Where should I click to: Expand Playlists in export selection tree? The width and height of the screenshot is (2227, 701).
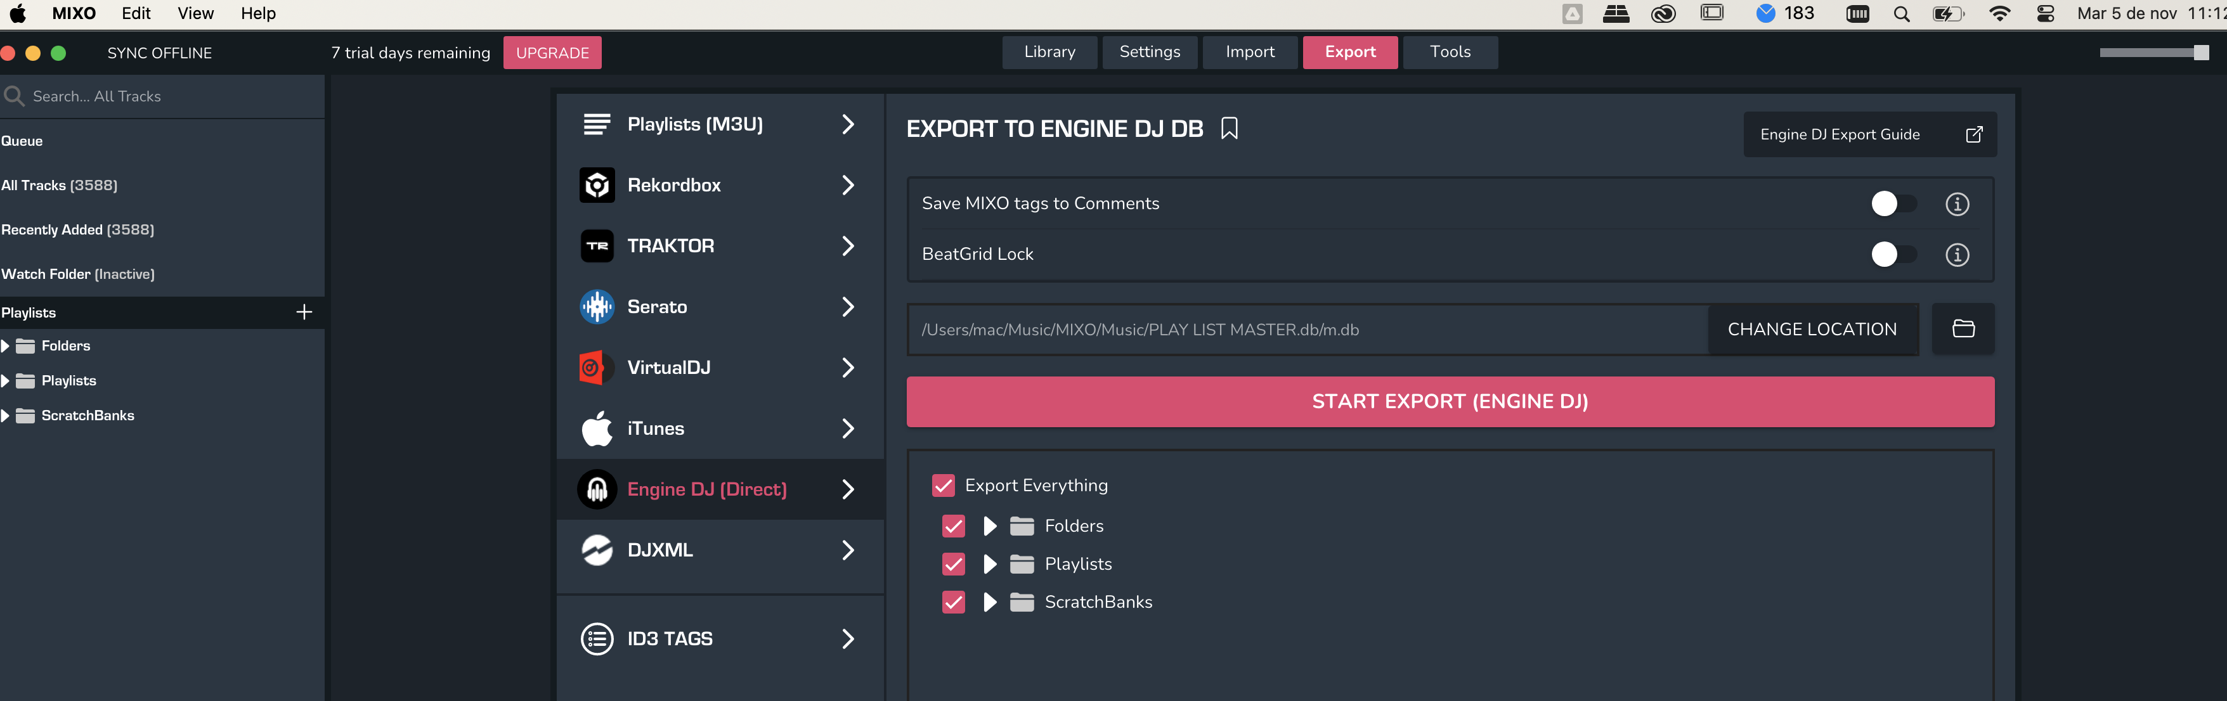click(990, 563)
